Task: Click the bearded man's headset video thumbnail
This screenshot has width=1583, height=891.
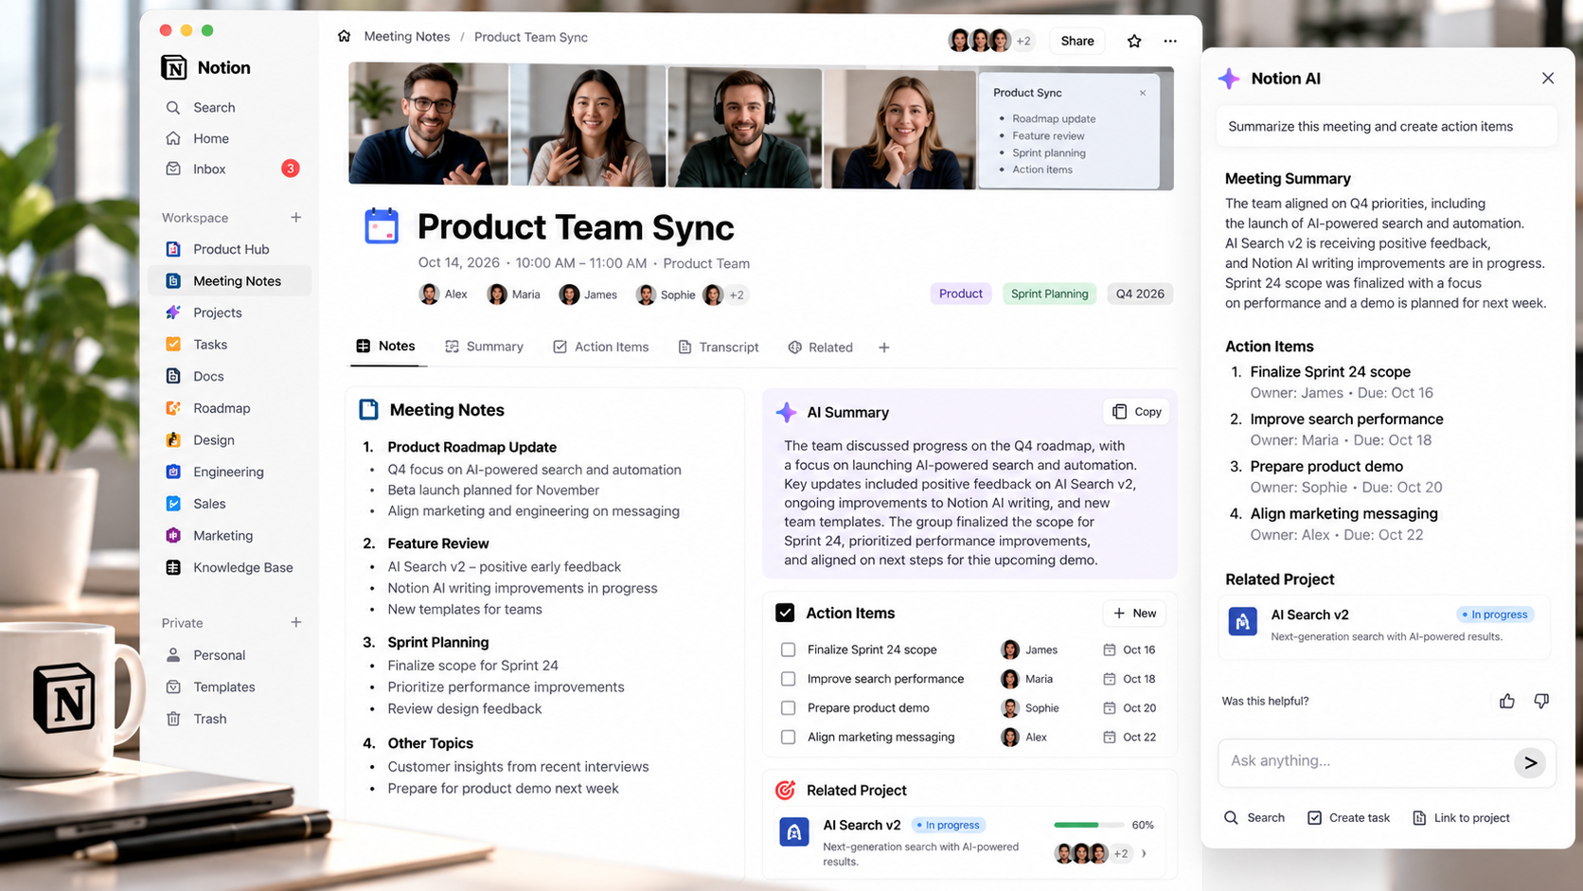Action: click(745, 127)
